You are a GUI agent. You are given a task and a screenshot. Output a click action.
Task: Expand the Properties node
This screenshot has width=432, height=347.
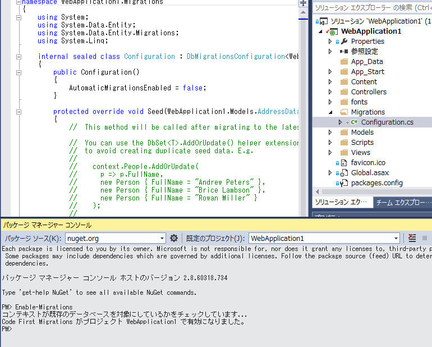click(330, 42)
